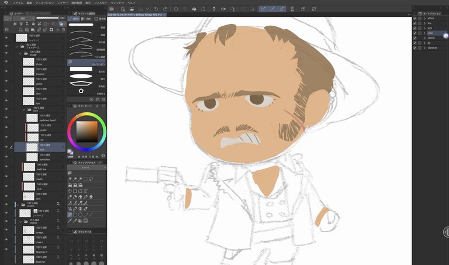Collapse the face folder in layer list
This screenshot has width=449, height=265.
coord(24,109)
